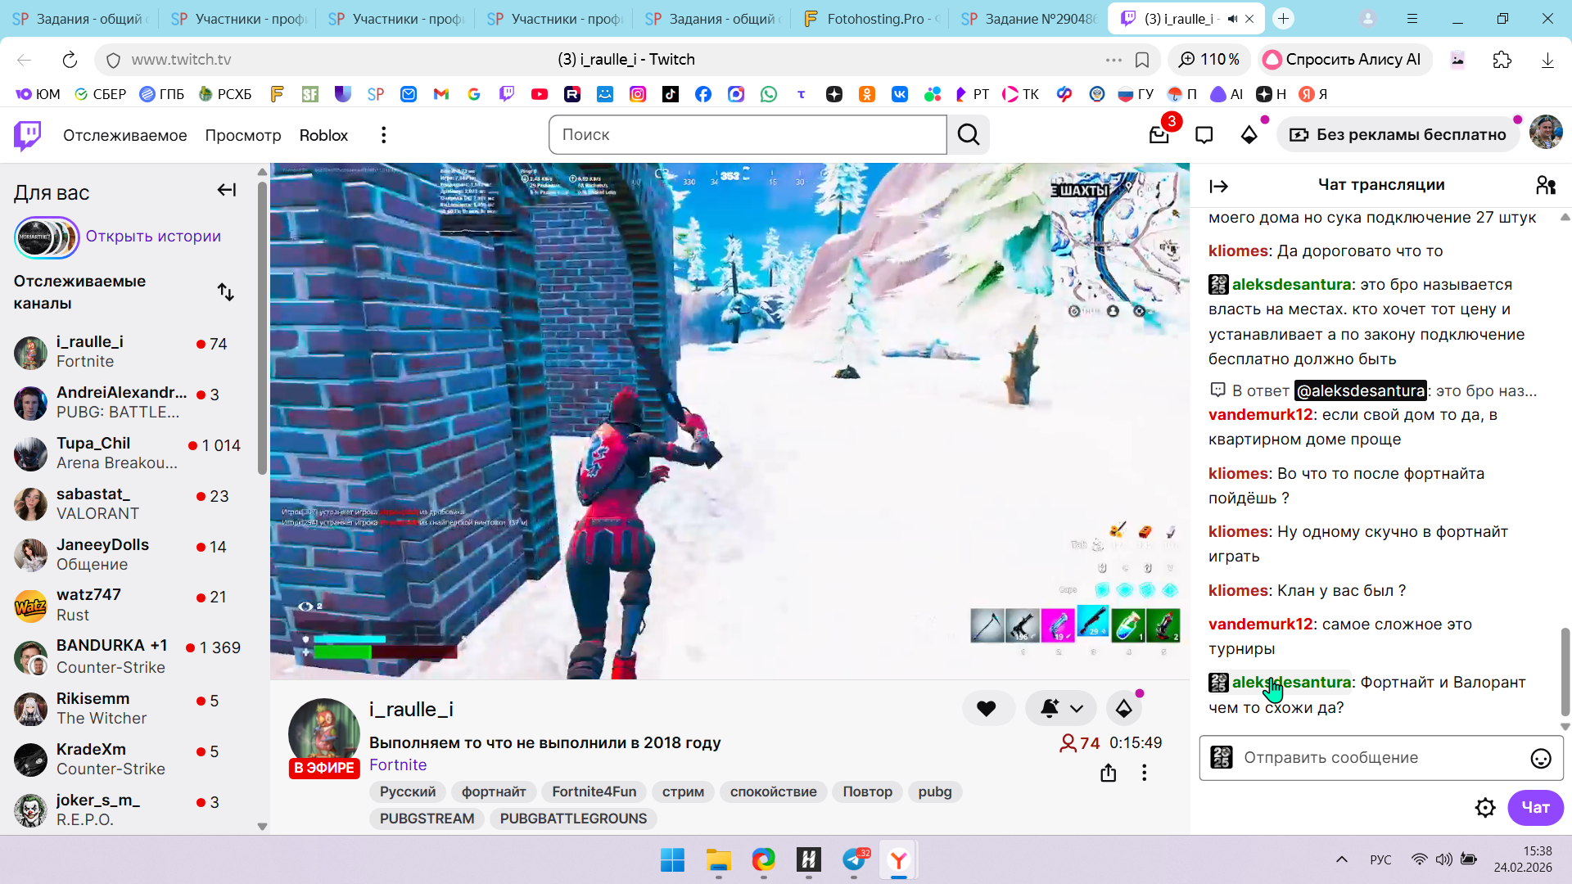Open the three-dot navigation menu
1572x884 pixels.
(383, 135)
